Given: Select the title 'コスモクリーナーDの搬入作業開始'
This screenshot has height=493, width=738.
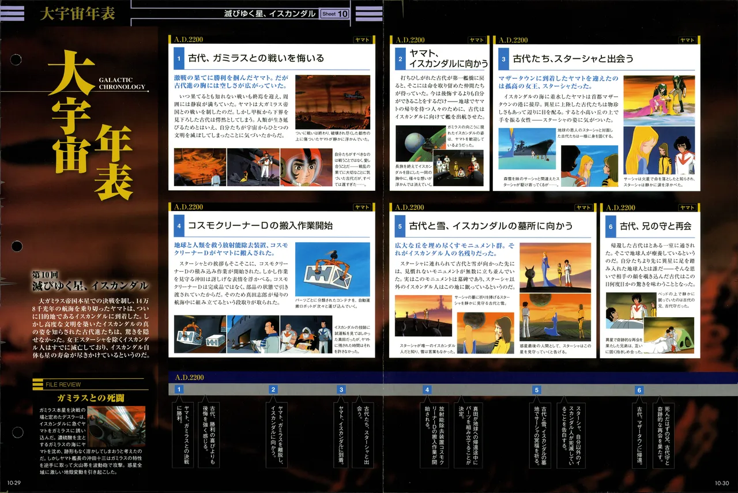Looking at the screenshot, I should tap(261, 225).
